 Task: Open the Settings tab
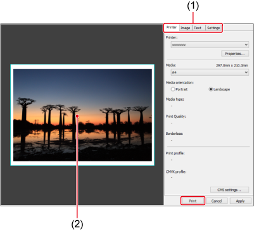(x=213, y=28)
